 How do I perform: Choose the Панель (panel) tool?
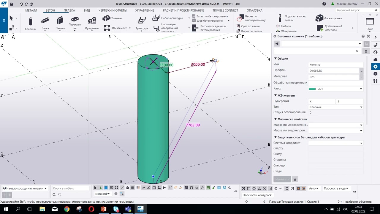(60, 23)
